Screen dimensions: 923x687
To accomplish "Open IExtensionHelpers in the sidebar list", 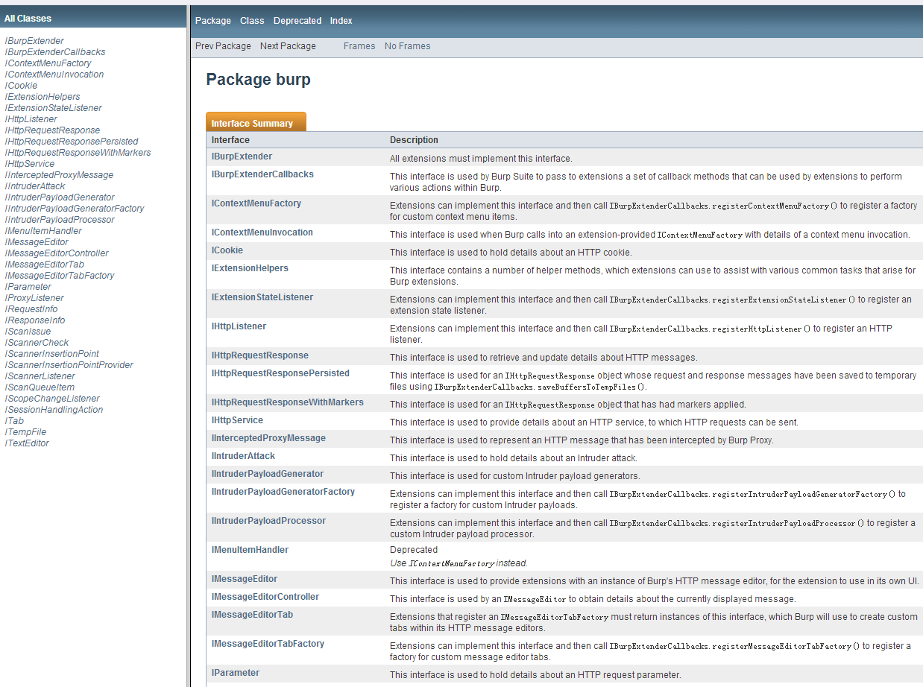I will (x=42, y=97).
